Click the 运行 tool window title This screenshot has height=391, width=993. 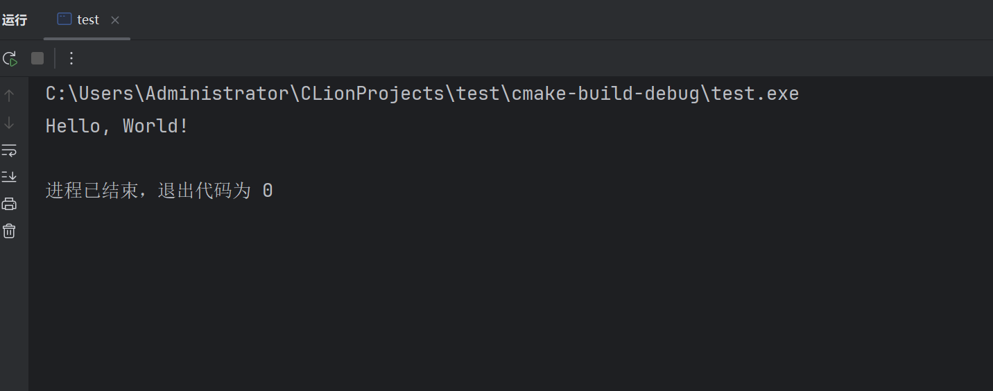[x=15, y=20]
